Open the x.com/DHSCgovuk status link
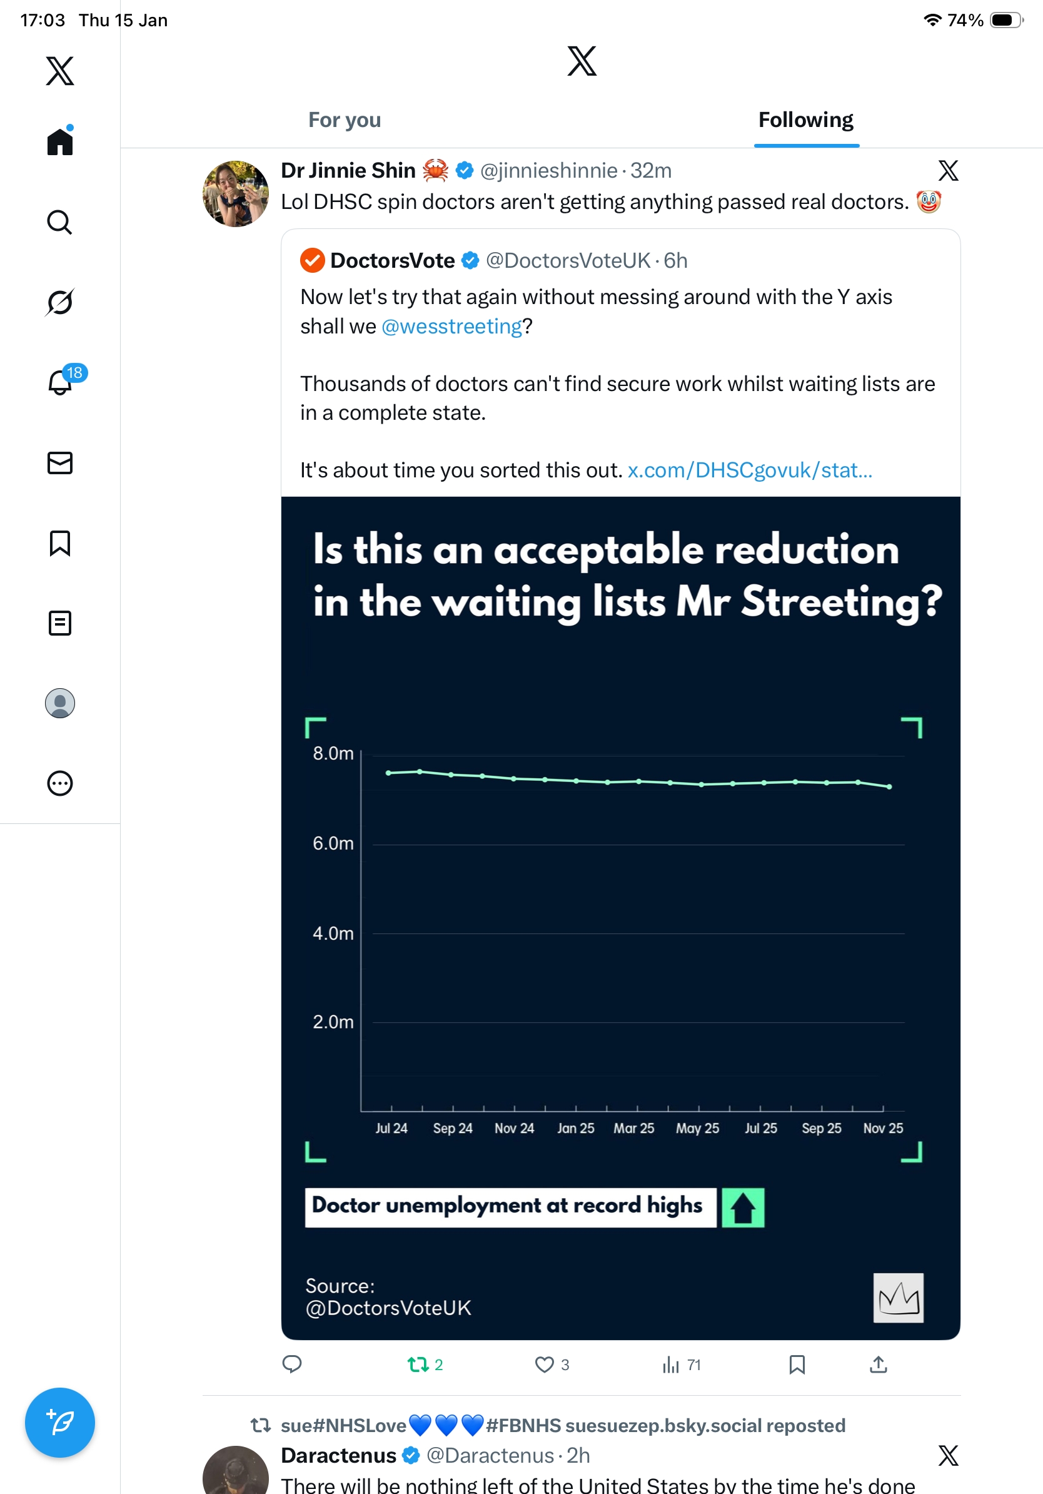This screenshot has height=1494, width=1043. [750, 470]
